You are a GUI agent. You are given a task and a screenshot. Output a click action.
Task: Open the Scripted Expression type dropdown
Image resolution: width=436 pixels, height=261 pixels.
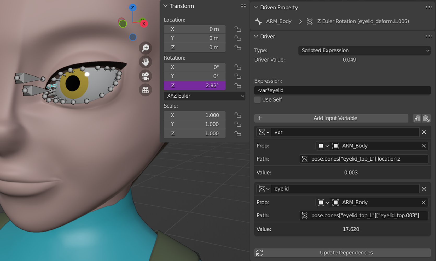tap(364, 50)
